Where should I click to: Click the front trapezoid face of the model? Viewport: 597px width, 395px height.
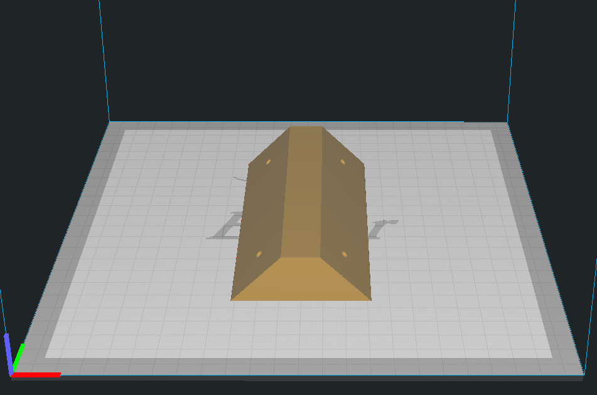click(301, 281)
